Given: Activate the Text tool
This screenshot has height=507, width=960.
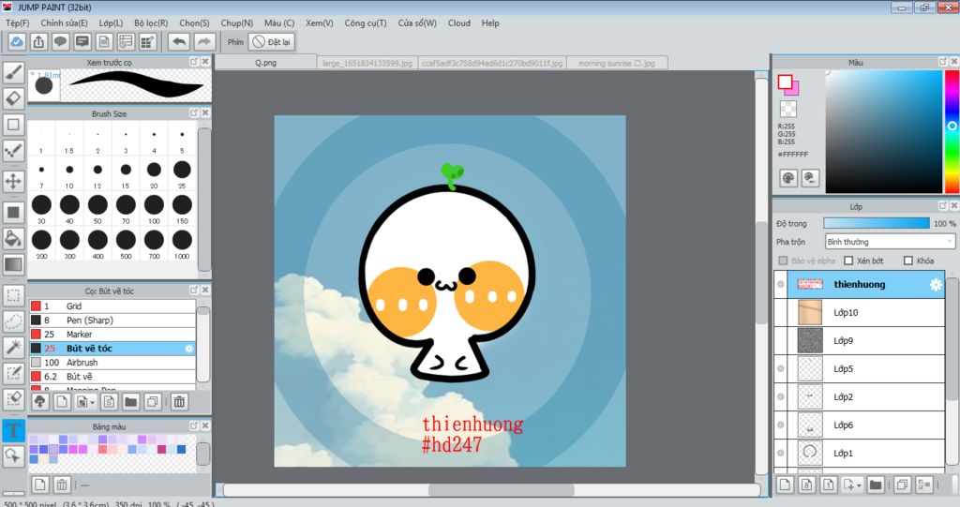Looking at the screenshot, I should (x=13, y=430).
